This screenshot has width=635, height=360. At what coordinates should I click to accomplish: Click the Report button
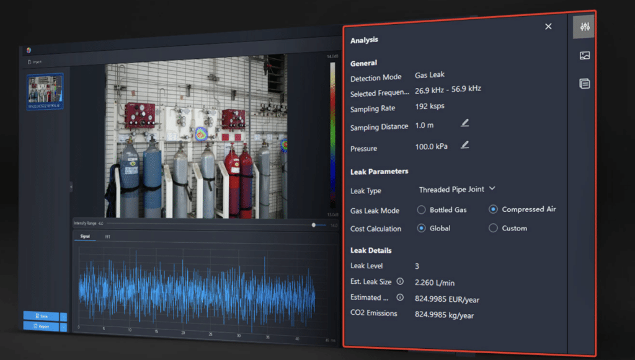[x=42, y=326]
